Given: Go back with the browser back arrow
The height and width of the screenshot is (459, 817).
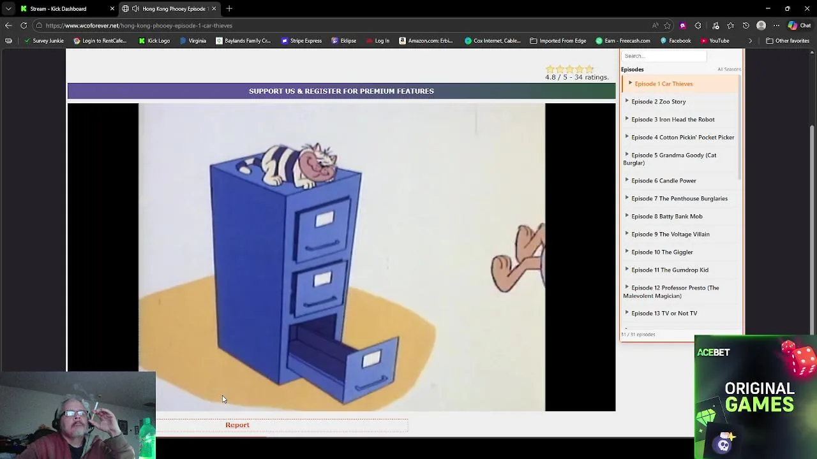Looking at the screenshot, I should point(8,25).
